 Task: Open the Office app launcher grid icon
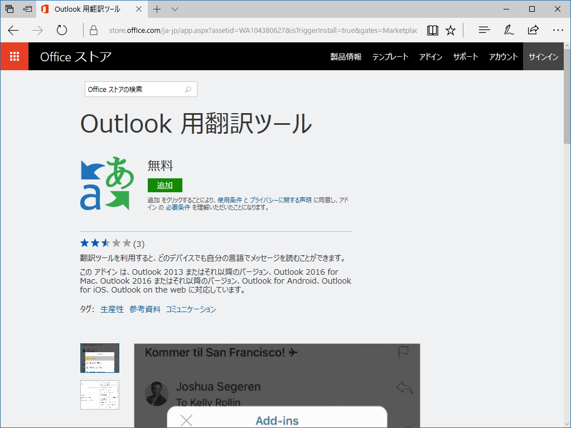pyautogui.click(x=14, y=56)
